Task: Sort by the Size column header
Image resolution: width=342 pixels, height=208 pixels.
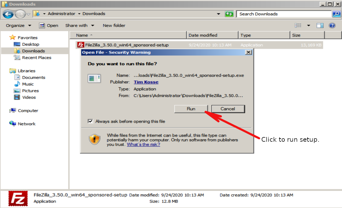Action: [307, 35]
